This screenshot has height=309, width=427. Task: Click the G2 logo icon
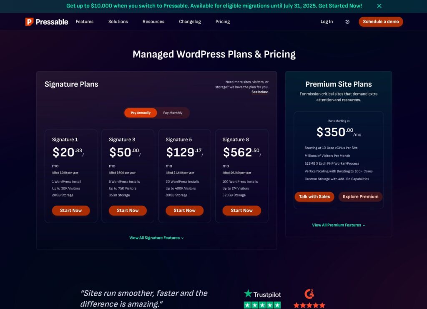click(x=309, y=294)
